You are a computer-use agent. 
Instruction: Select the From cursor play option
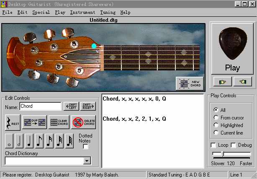pos(216,117)
